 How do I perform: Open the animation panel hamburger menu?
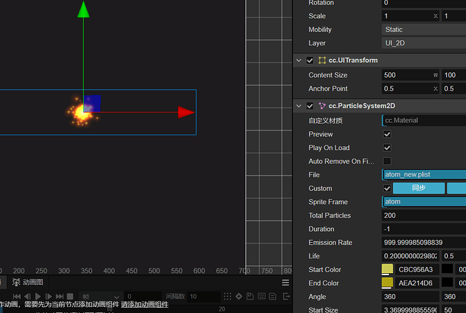pyautogui.click(x=285, y=283)
